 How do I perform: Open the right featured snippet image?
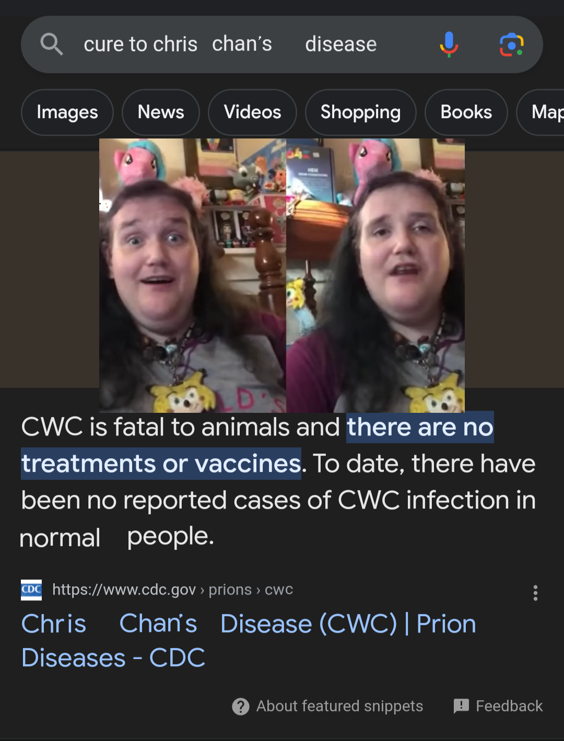[375, 275]
